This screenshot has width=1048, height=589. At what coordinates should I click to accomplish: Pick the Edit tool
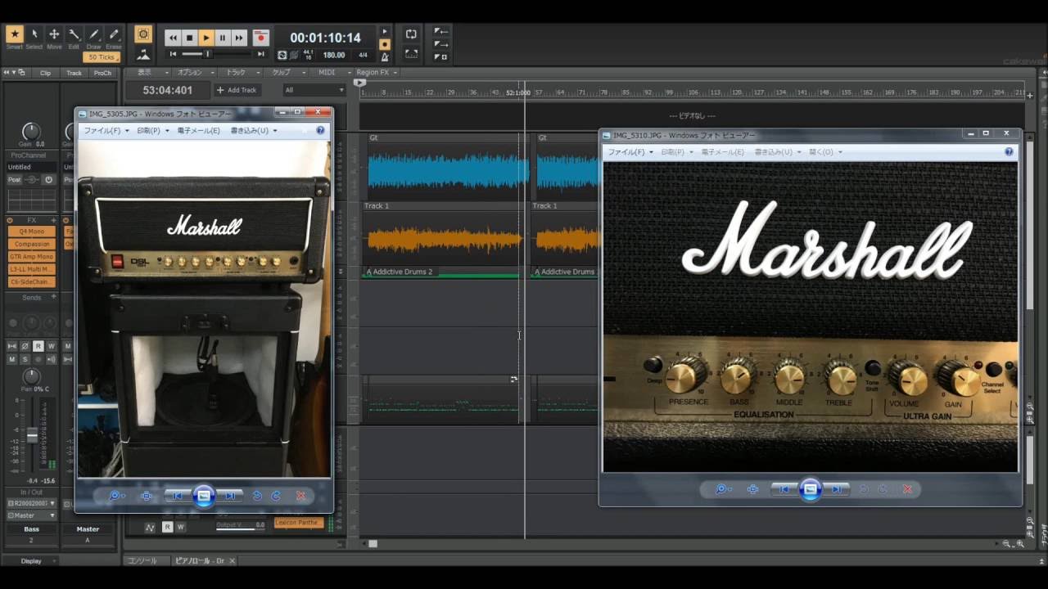(x=74, y=34)
